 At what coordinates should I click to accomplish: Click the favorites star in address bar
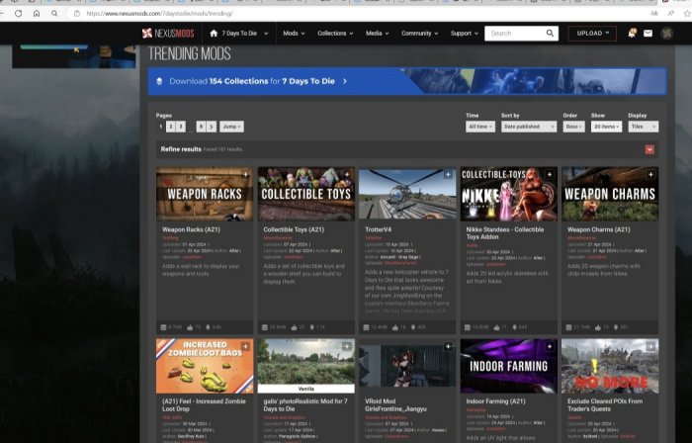point(687,13)
